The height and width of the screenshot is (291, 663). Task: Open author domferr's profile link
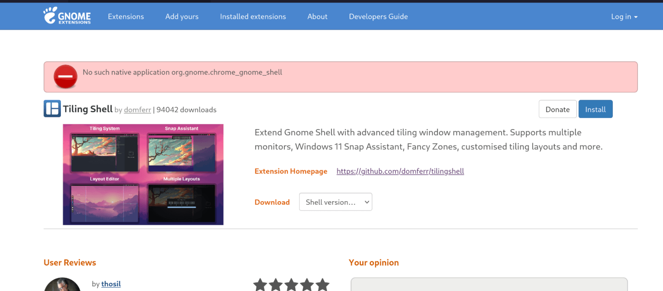(137, 110)
